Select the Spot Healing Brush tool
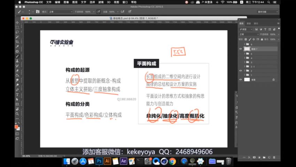Screen dimensions: 296x167 (17, 51)
